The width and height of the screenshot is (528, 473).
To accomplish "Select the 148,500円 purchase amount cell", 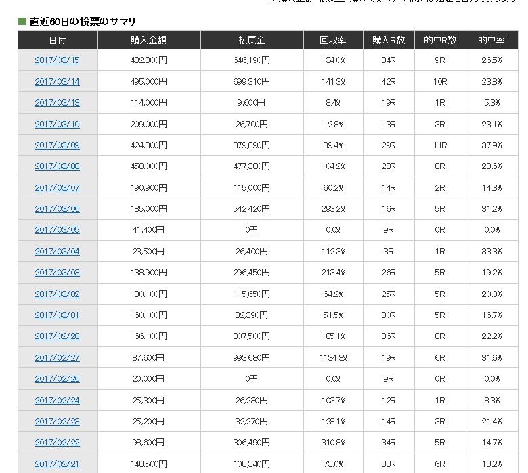I will pos(149,464).
